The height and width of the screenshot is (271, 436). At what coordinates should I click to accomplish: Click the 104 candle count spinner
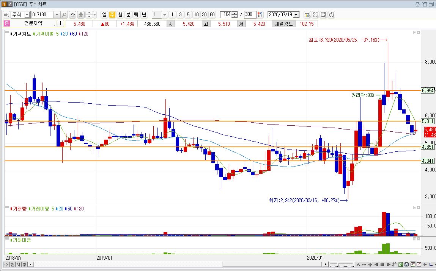[235, 15]
